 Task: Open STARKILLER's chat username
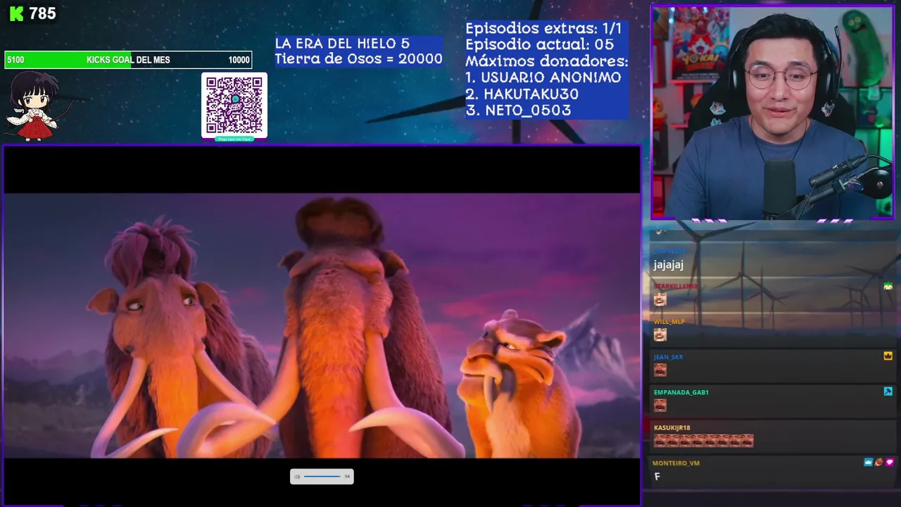click(x=676, y=286)
